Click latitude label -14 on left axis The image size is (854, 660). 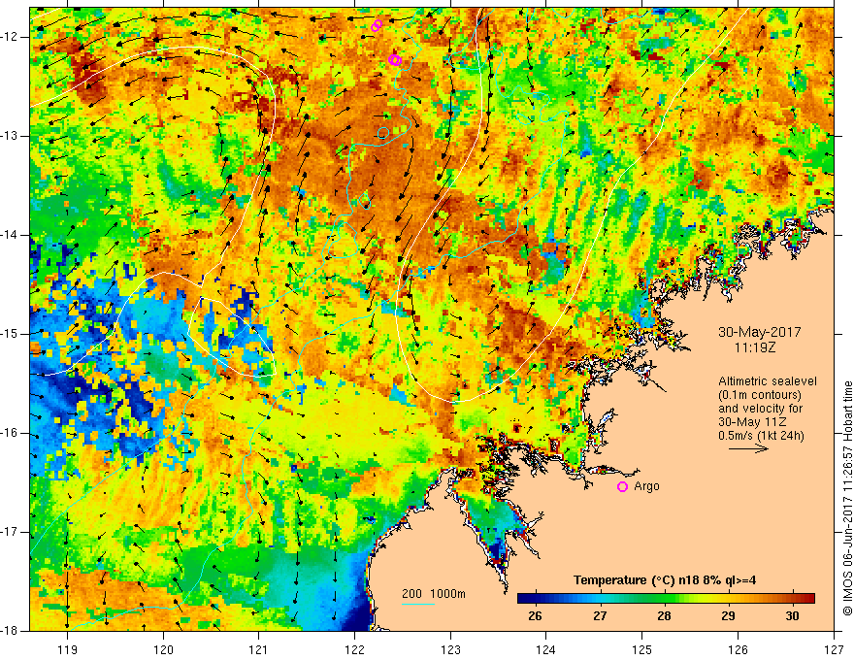(10, 235)
